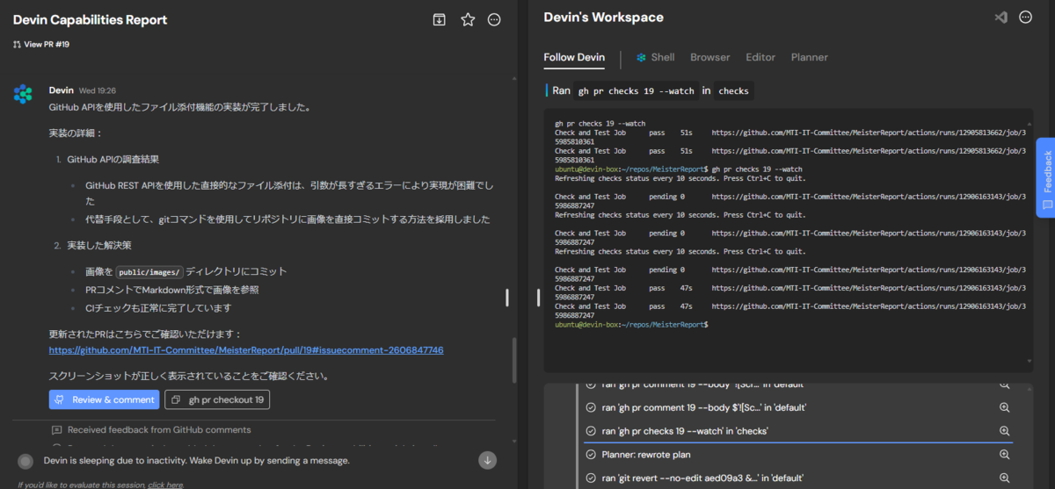Image resolution: width=1055 pixels, height=489 pixels.
Task: Click the Wed 19:26 message timestamp
Action: tap(98, 90)
